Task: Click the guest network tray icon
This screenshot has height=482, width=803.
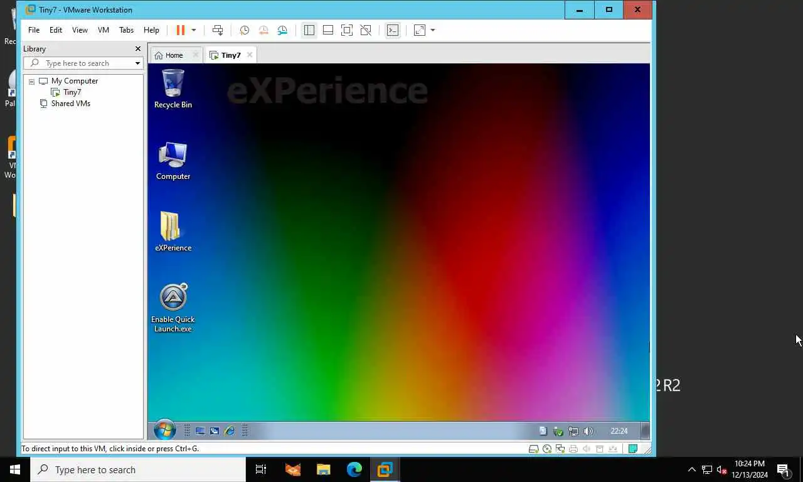Action: click(573, 431)
